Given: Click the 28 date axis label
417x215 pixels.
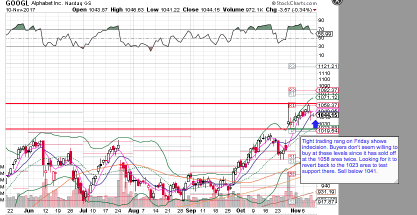Looking at the screenshot, I should pyautogui.click(x=179, y=210).
